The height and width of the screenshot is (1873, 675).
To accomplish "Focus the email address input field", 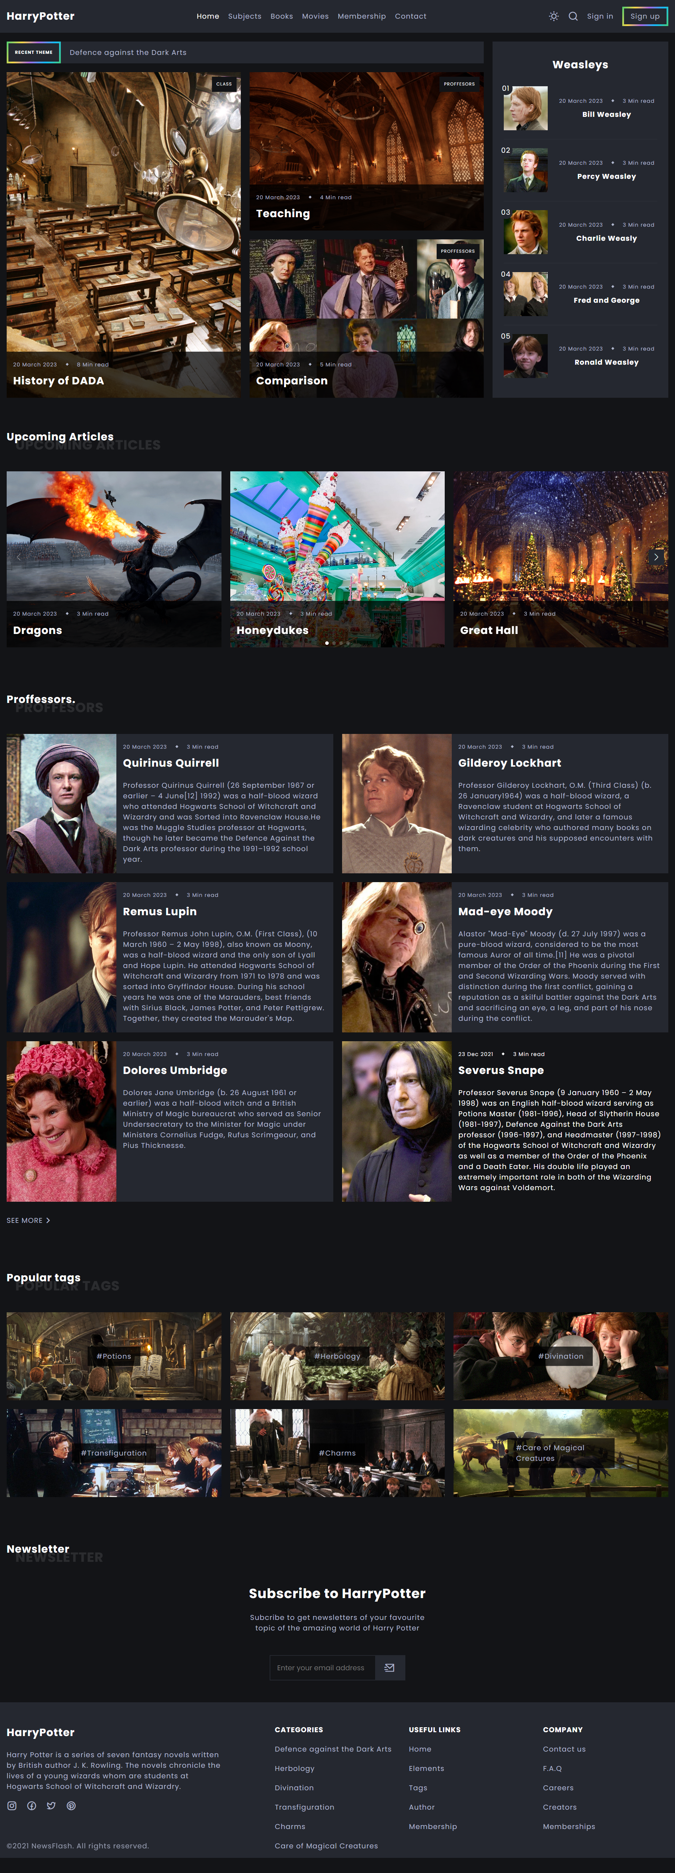I will [x=322, y=1667].
